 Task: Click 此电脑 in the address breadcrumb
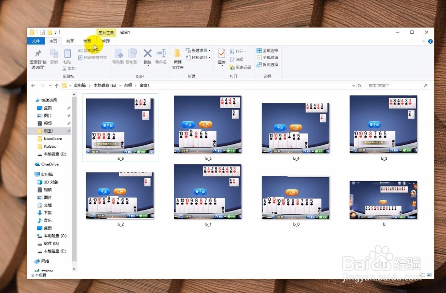click(x=80, y=85)
